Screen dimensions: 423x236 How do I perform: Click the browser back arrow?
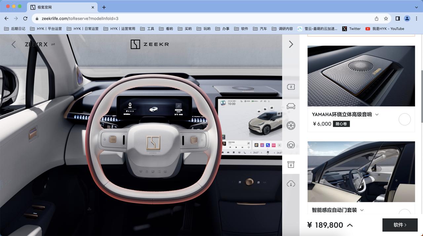click(x=7, y=19)
